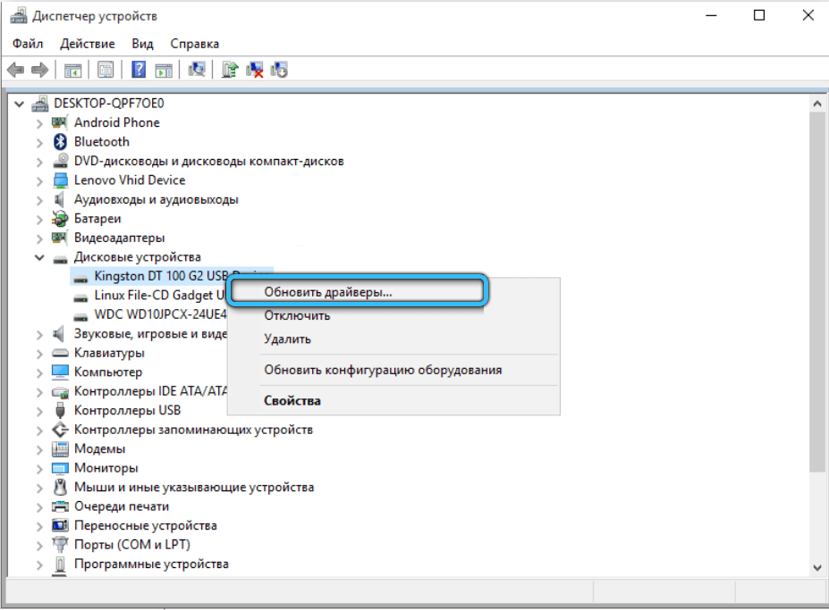Choose Обновить драйверы from context menu
Screen dimensions: 829x610
pos(327,292)
